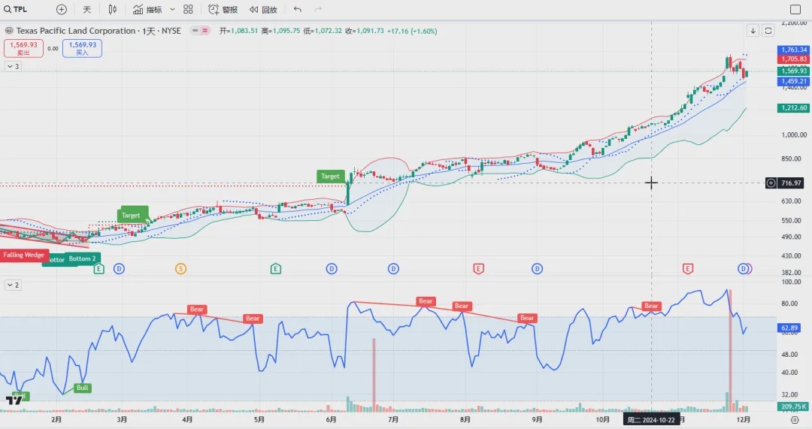812x429 pixels.
Task: Click the add symbol plus icon
Action: click(x=62, y=10)
